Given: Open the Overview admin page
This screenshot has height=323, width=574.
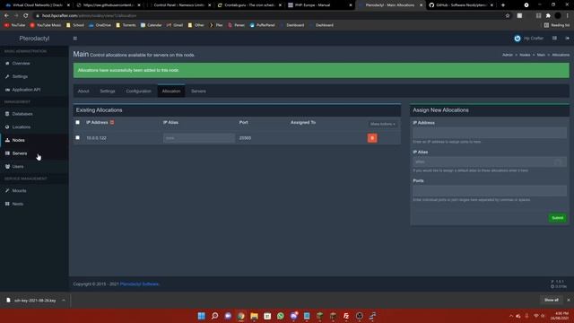Looking at the screenshot, I should click(x=21, y=64).
